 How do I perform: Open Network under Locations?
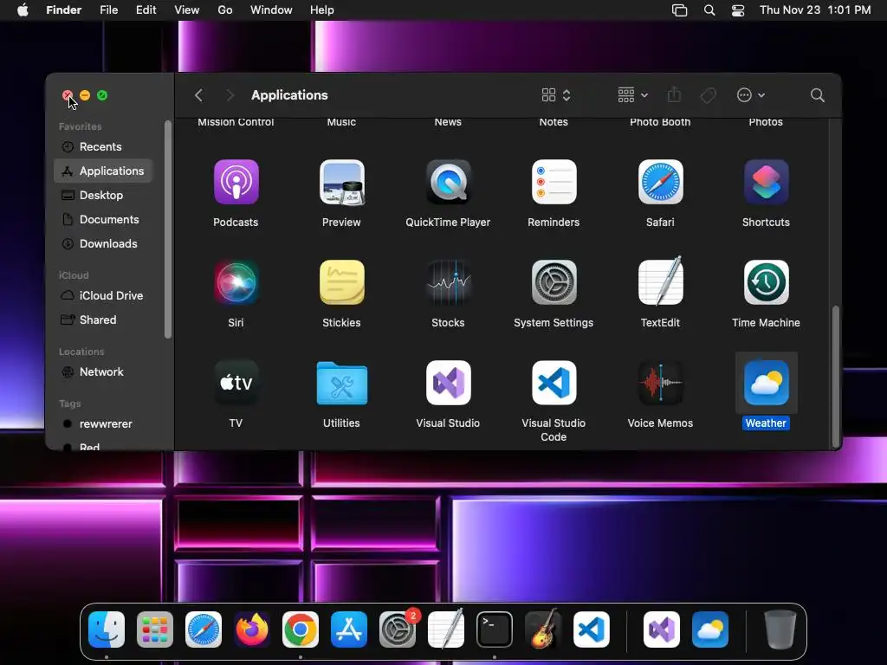tap(103, 371)
